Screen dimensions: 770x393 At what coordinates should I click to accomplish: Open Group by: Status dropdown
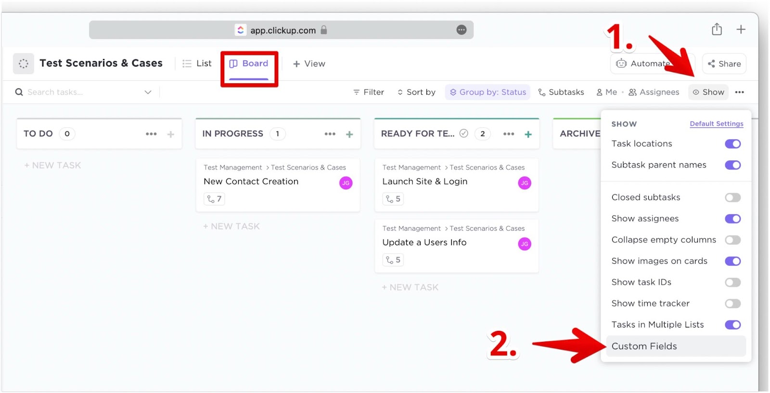(x=488, y=92)
